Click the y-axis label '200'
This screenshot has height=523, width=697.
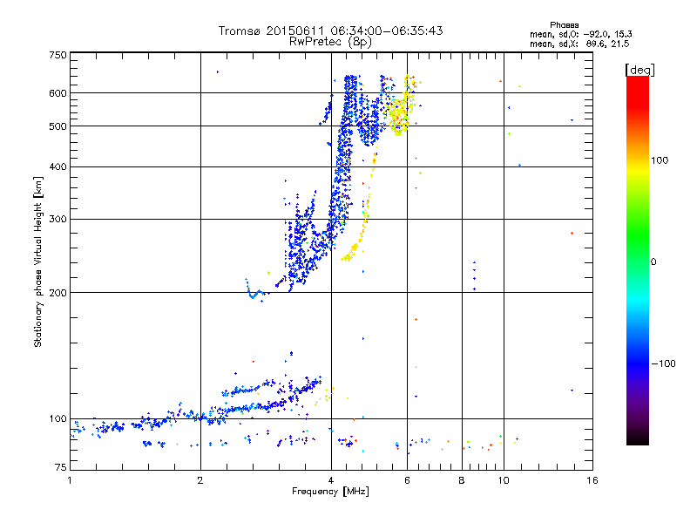pos(58,293)
